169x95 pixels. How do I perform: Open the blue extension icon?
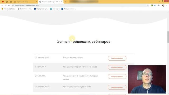[155, 6]
